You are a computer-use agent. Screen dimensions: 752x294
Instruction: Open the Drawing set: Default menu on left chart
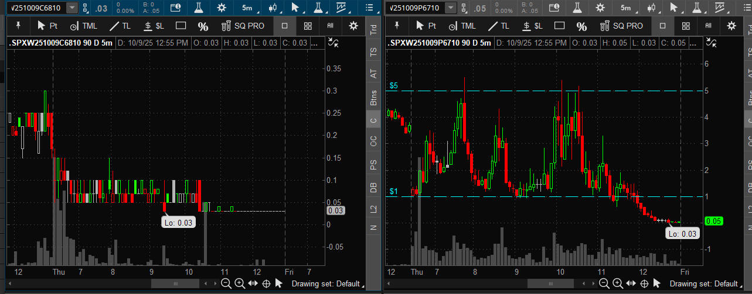(326, 283)
